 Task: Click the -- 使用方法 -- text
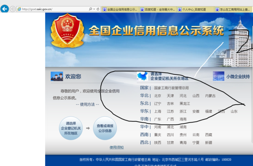[87, 104]
